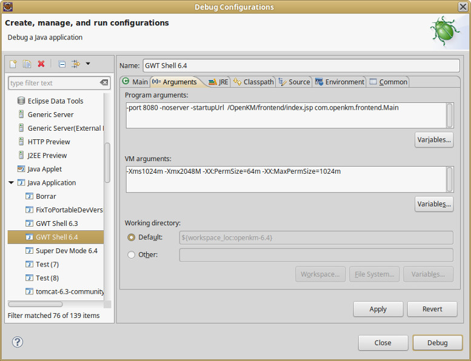
Task: Click the Name field GWT Shell 6.4
Action: click(301, 65)
